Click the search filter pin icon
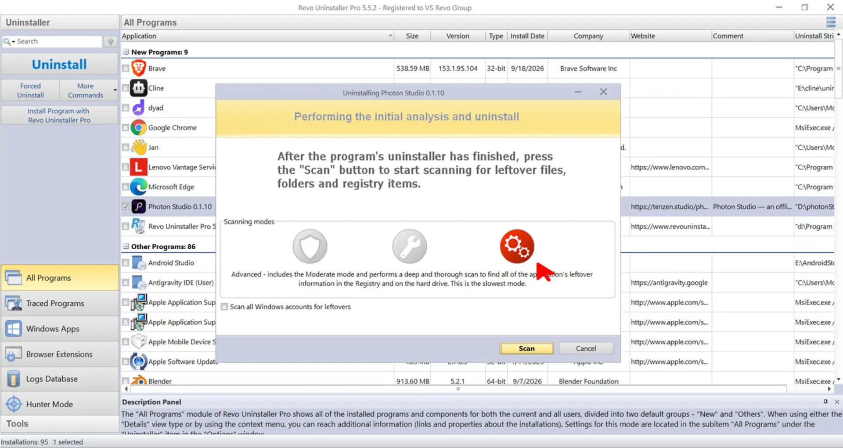Screen dimensions: 843x448 (x=110, y=41)
